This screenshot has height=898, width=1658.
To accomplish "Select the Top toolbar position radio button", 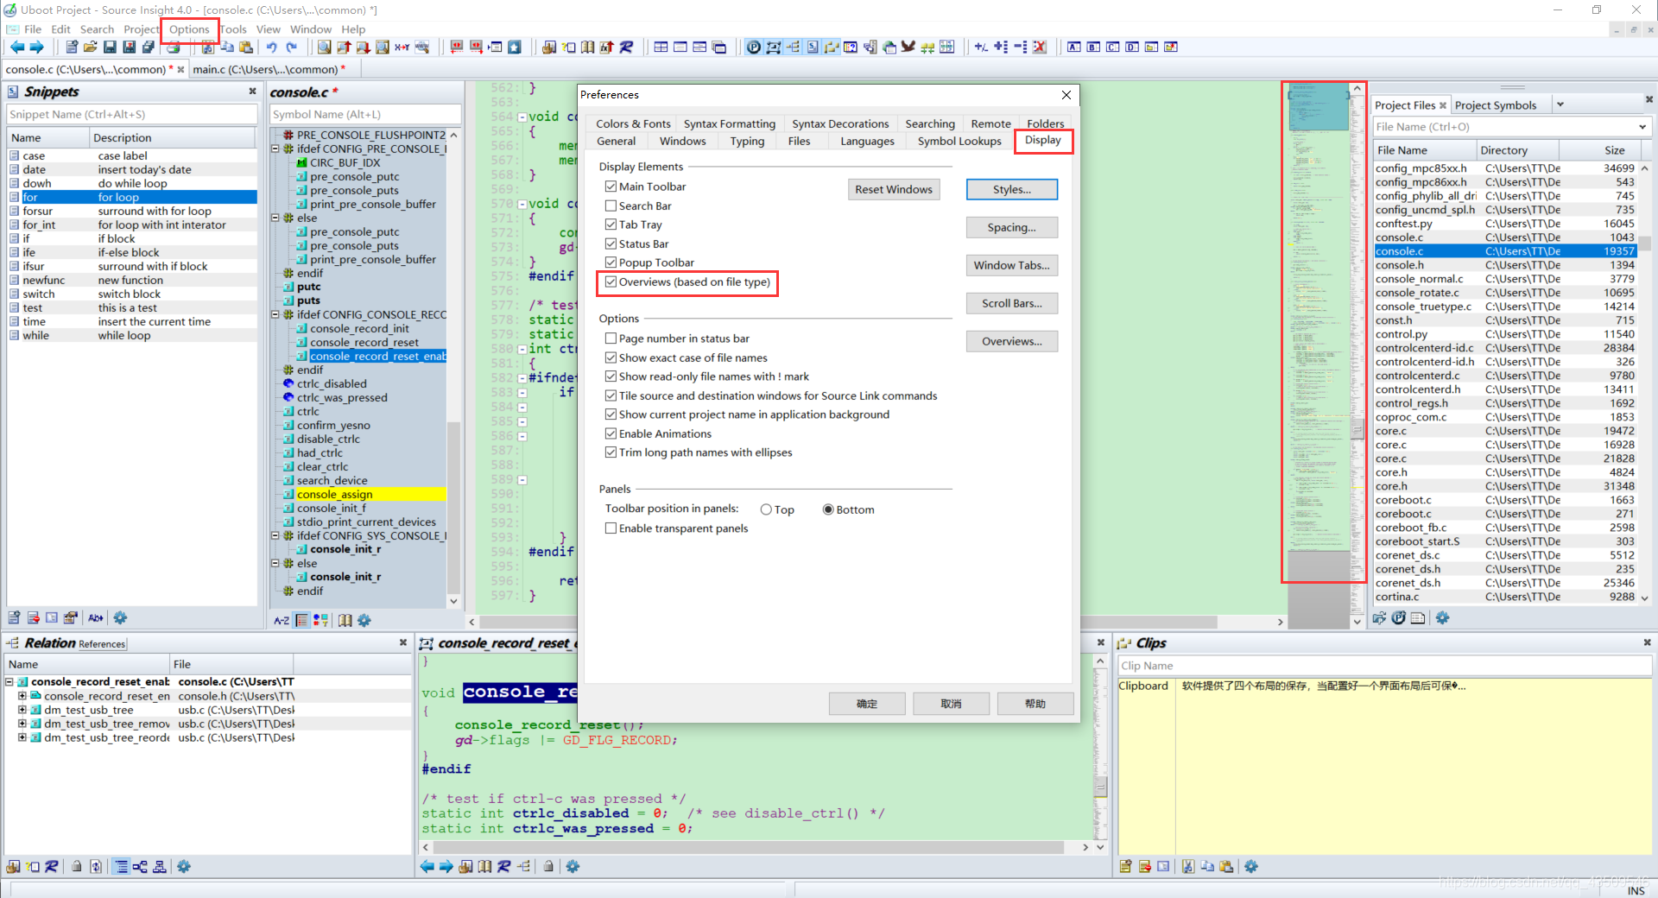I will [766, 509].
